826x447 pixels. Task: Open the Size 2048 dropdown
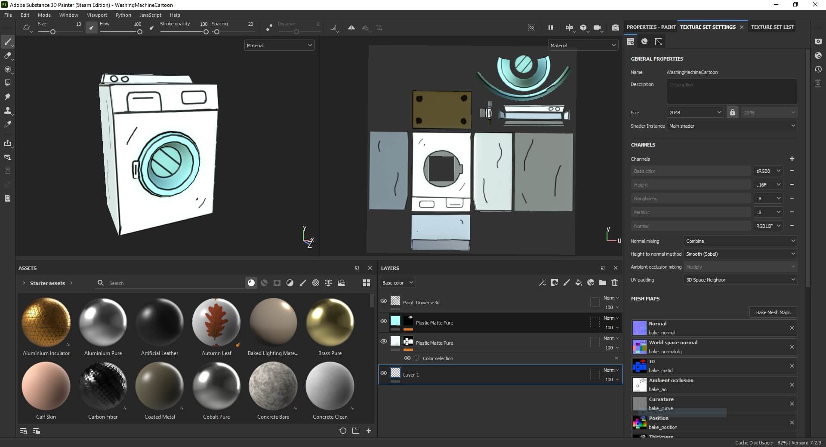(x=695, y=112)
